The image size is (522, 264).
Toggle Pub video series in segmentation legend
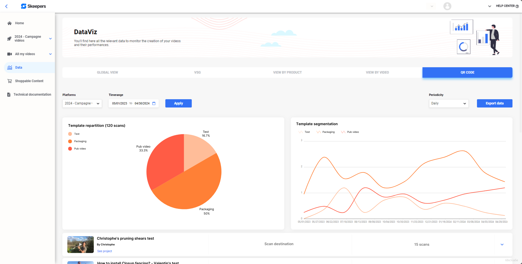coord(350,132)
